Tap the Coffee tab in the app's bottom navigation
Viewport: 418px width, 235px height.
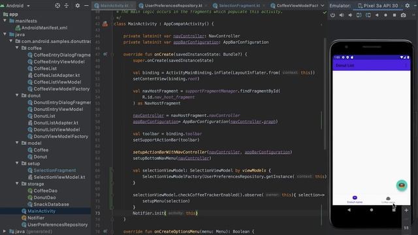pyautogui.click(x=388, y=200)
